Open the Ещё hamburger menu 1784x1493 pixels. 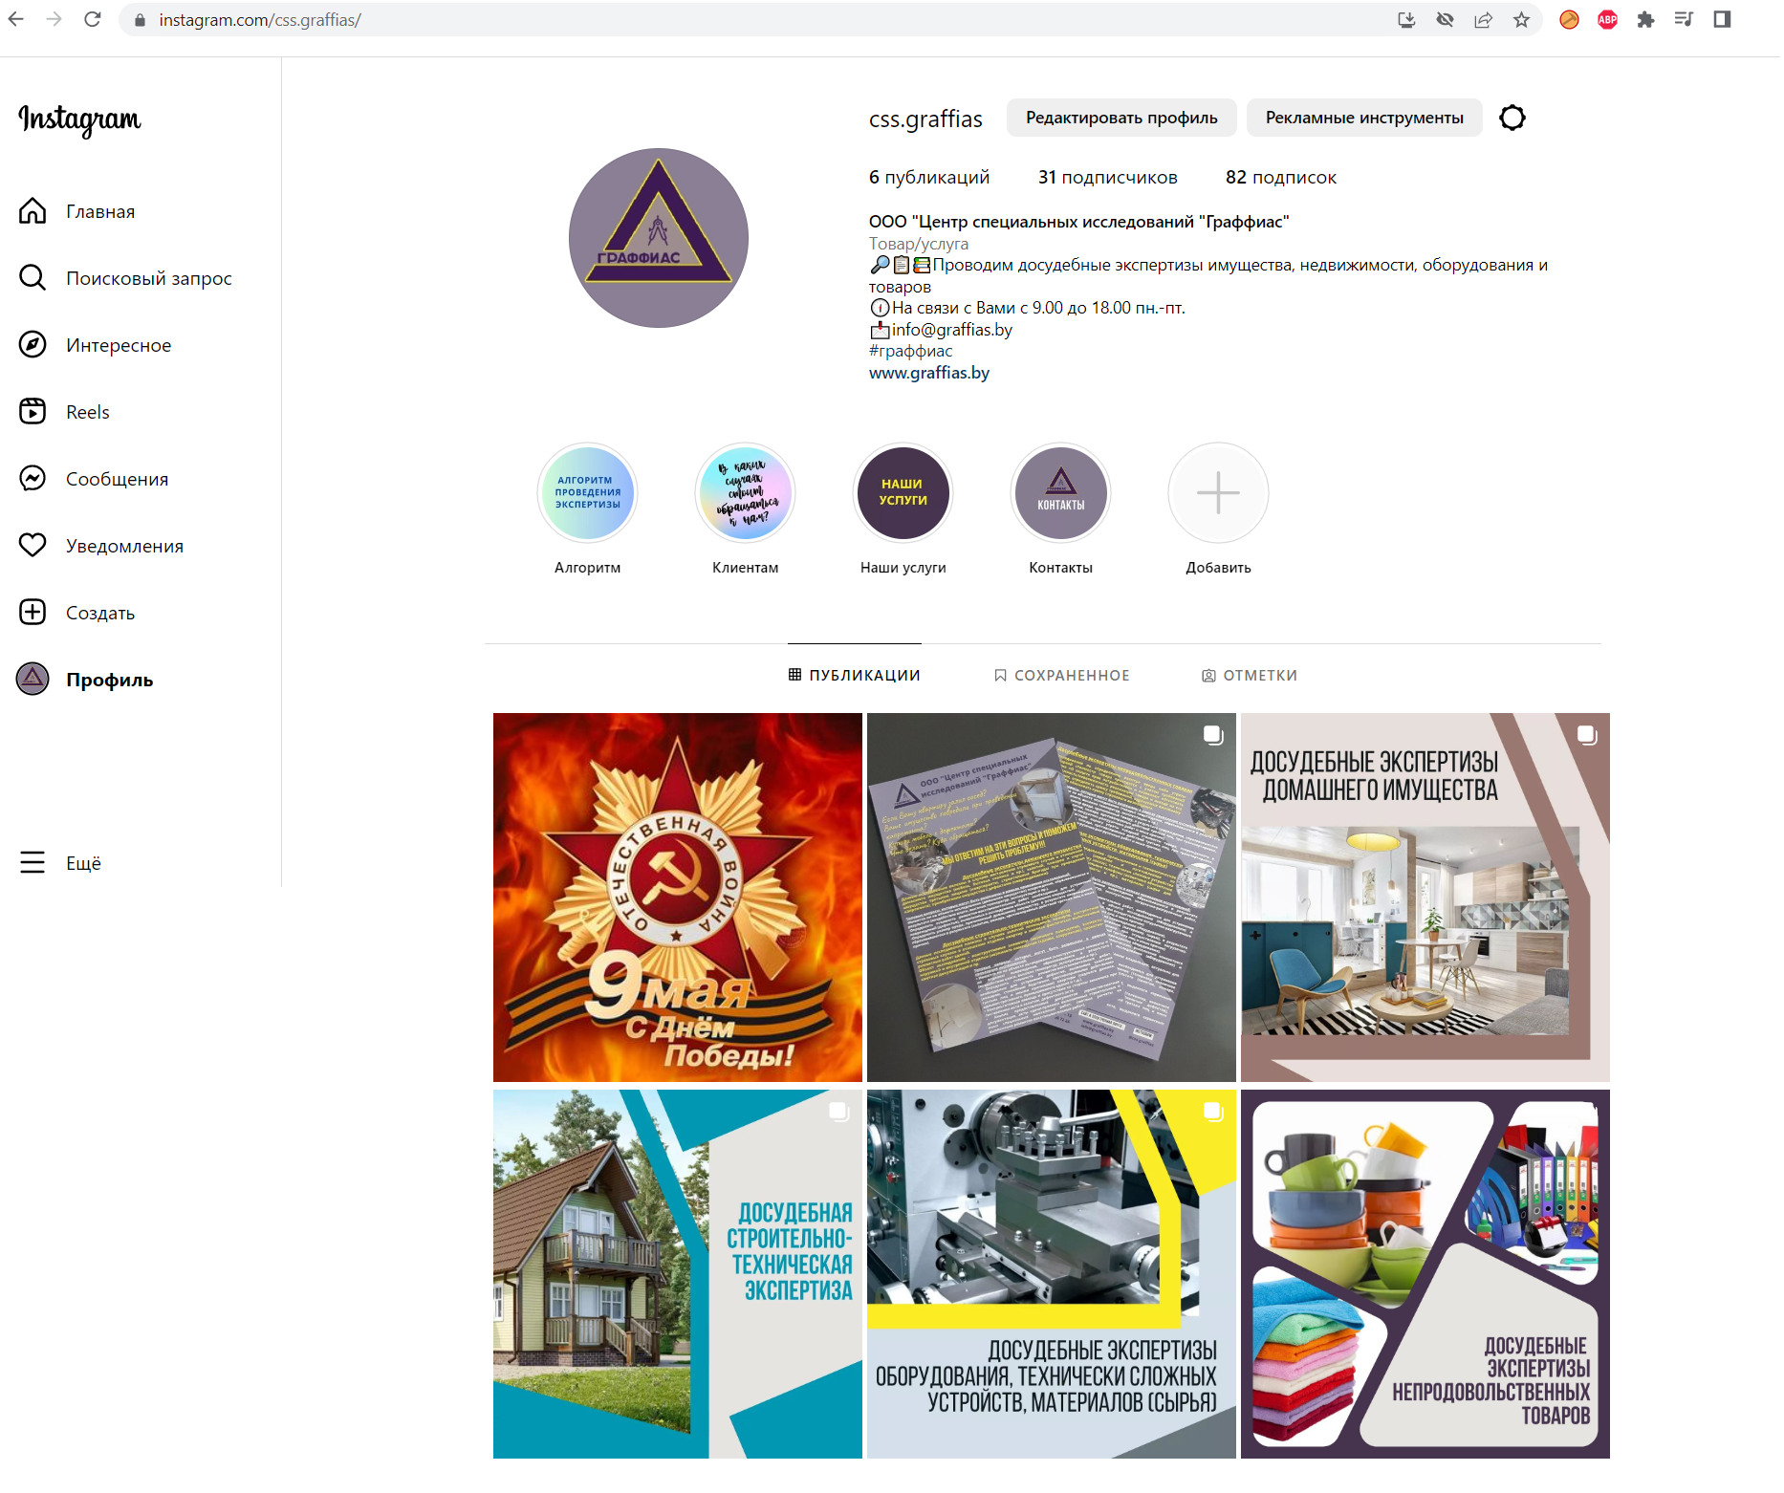tap(33, 863)
